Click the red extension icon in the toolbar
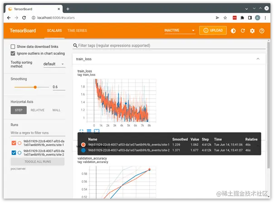 [x=235, y=18]
